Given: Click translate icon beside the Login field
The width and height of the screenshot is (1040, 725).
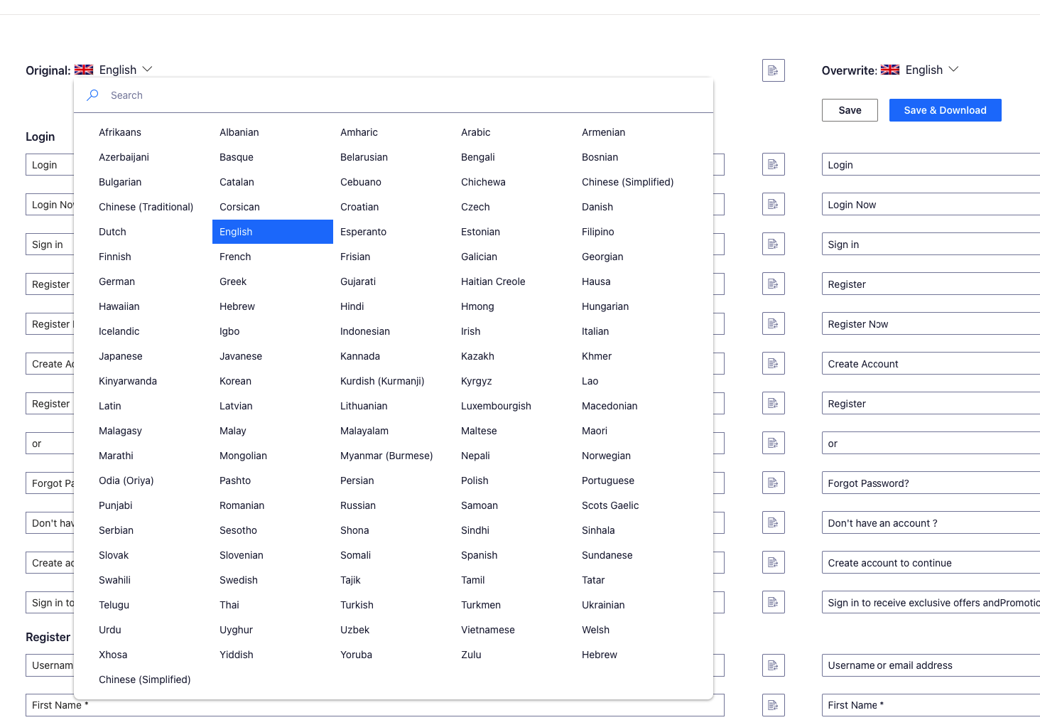Looking at the screenshot, I should click(774, 164).
